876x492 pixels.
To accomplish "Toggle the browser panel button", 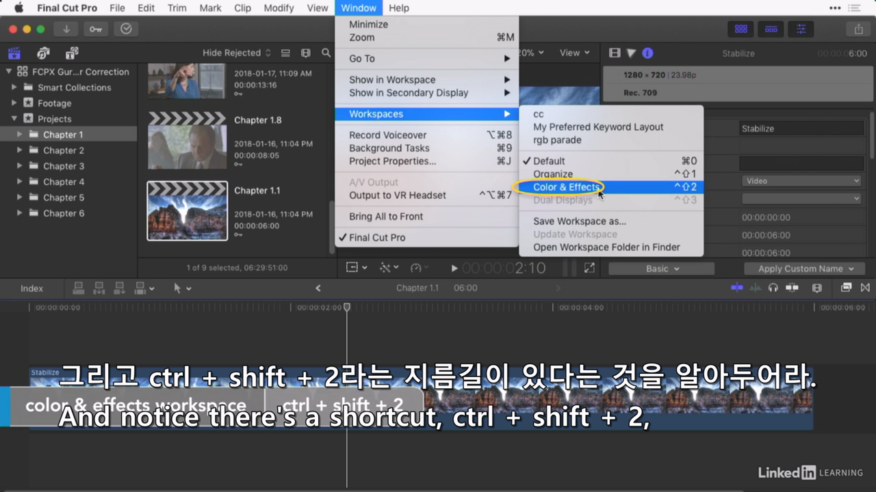I will (x=740, y=29).
